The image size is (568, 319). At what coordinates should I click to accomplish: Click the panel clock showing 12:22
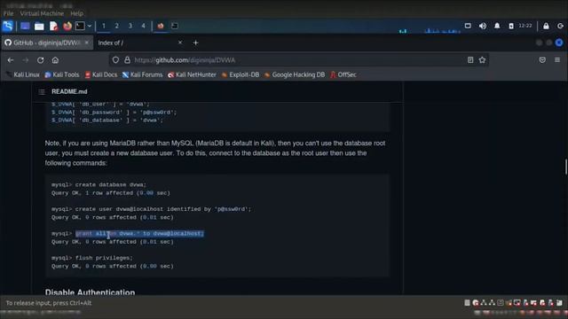[525, 26]
